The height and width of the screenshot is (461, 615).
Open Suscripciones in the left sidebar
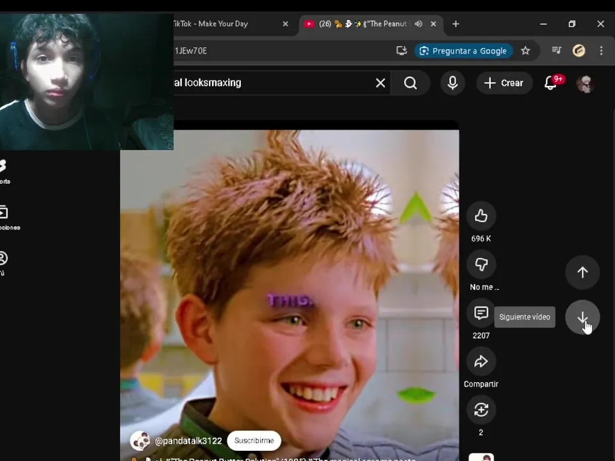tap(8, 218)
